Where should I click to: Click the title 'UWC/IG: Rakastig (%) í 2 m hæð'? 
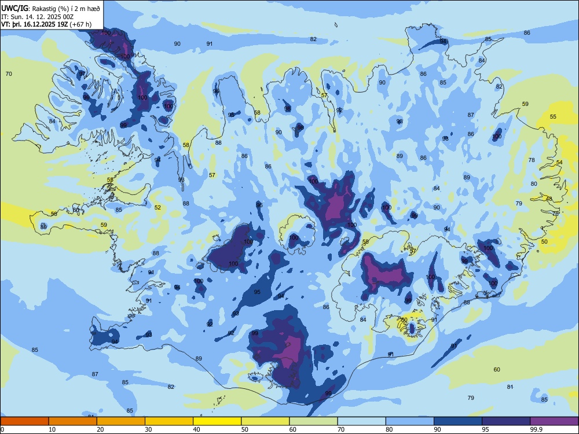pos(50,8)
